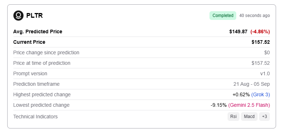Expand the +3 more indicators chip

(x=264, y=117)
